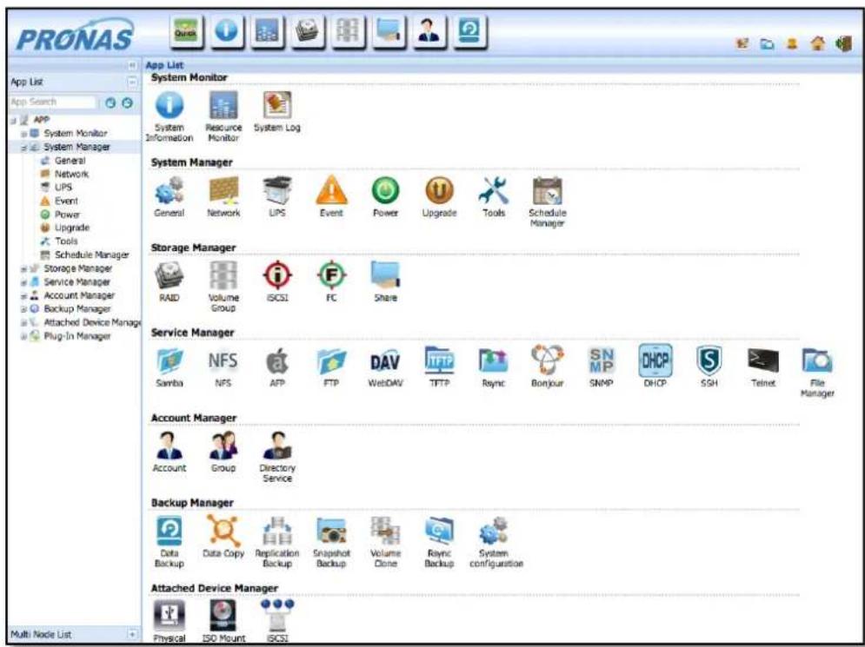
Task: Open the AFP apple icon
Action: pyautogui.click(x=277, y=361)
